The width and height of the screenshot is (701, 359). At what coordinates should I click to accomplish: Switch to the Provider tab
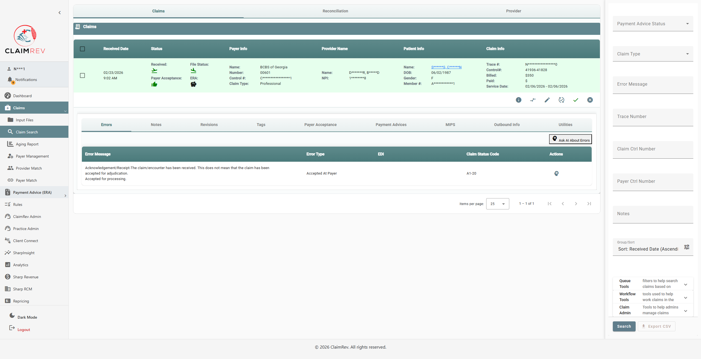pos(513,11)
